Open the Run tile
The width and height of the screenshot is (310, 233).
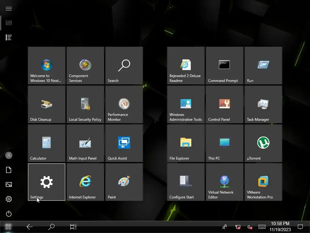click(x=263, y=66)
